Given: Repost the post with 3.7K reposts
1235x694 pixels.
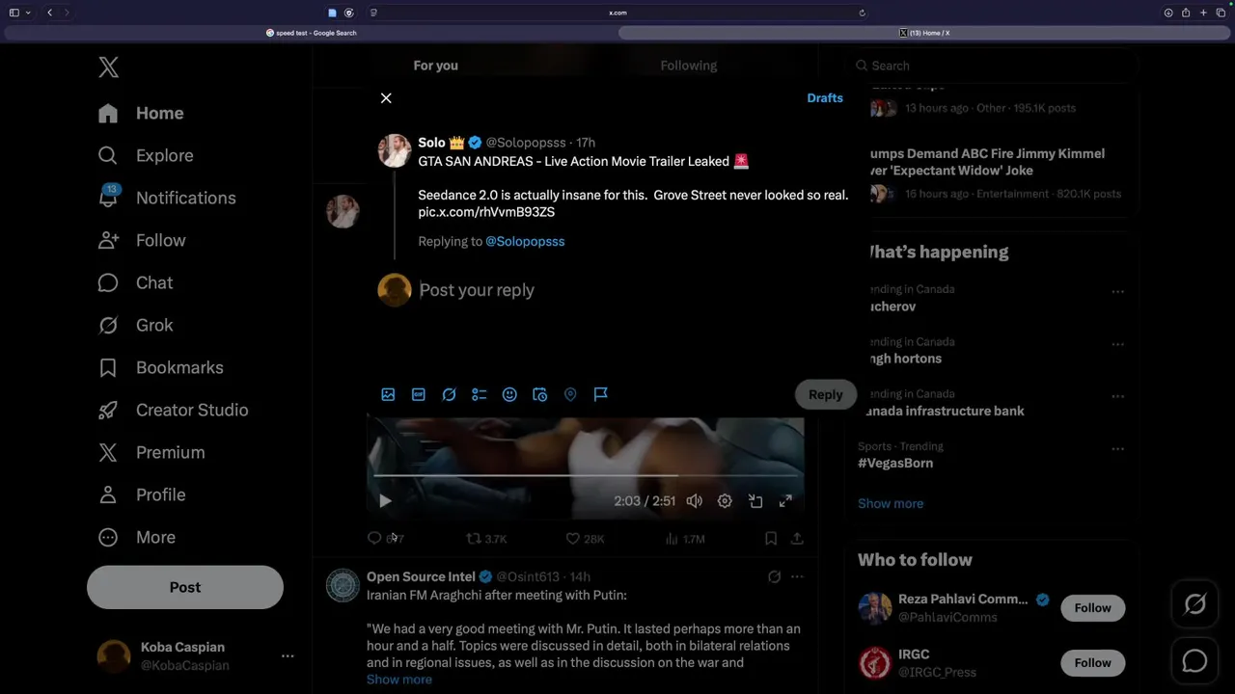Looking at the screenshot, I should pyautogui.click(x=486, y=539).
